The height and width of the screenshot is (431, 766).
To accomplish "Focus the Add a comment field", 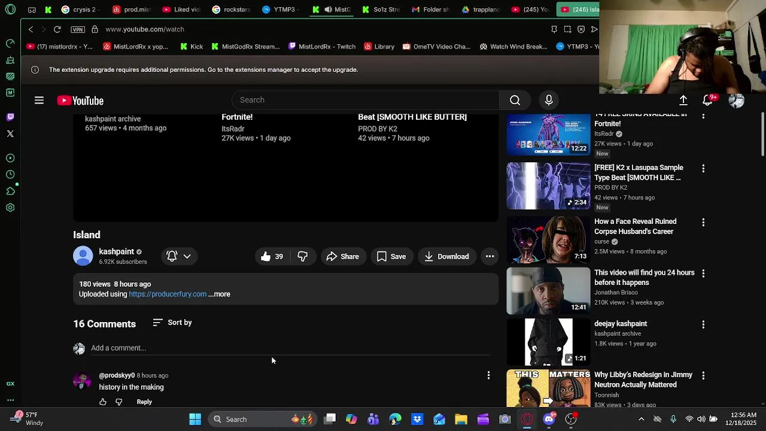I will point(290,348).
